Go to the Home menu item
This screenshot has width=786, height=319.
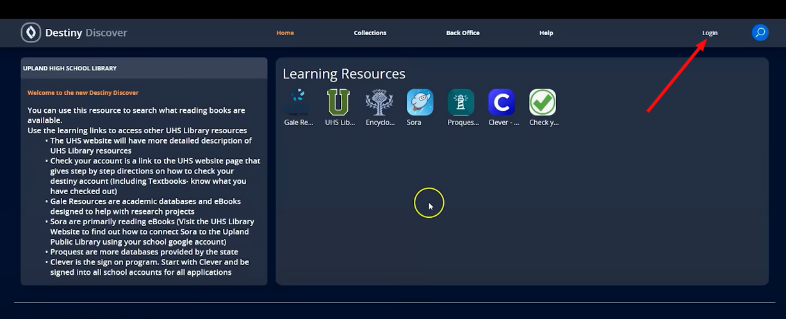pos(285,33)
